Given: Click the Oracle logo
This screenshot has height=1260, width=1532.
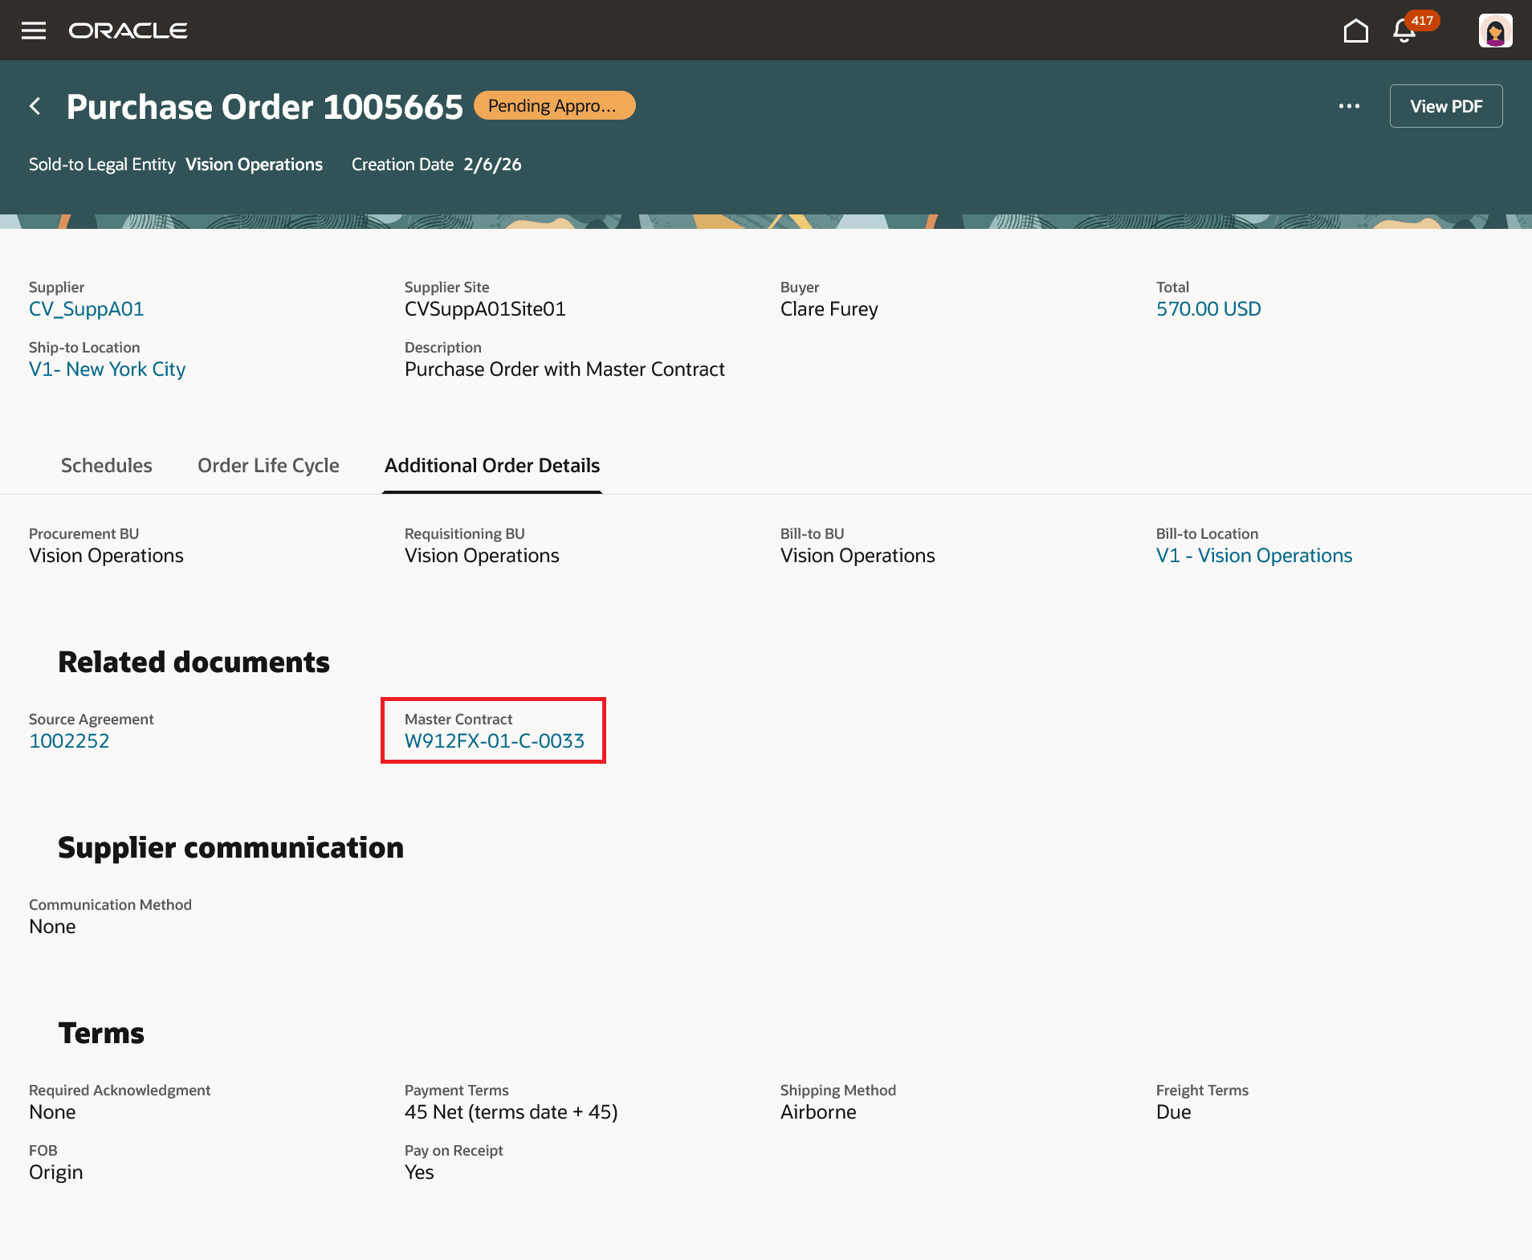Looking at the screenshot, I should click(128, 30).
